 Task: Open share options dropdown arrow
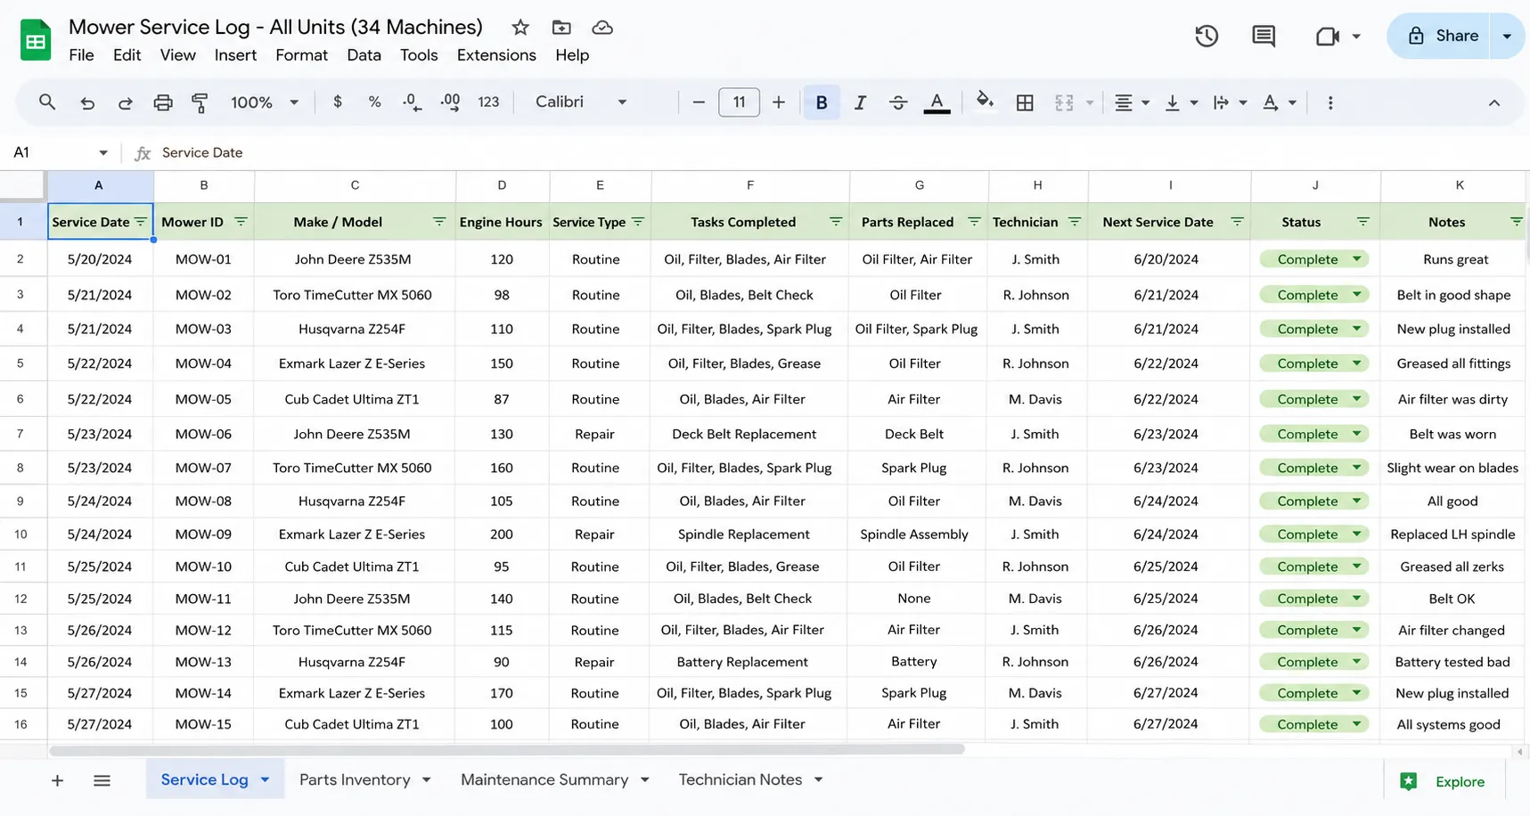pos(1507,36)
